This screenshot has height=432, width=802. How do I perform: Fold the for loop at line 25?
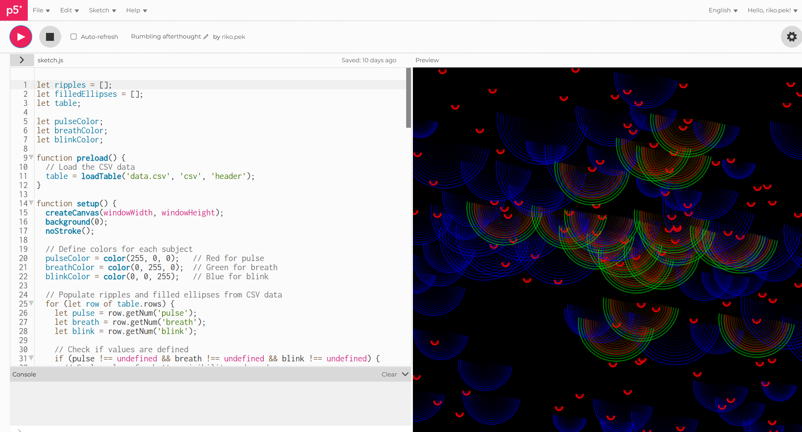point(31,303)
